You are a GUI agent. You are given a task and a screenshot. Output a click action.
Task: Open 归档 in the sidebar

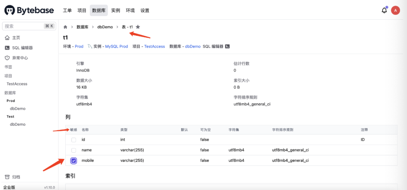(16, 177)
